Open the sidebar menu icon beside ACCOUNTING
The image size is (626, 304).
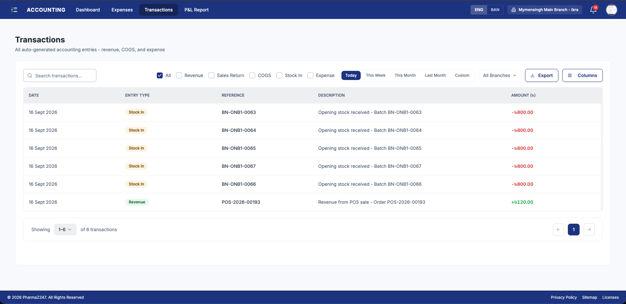(x=14, y=10)
